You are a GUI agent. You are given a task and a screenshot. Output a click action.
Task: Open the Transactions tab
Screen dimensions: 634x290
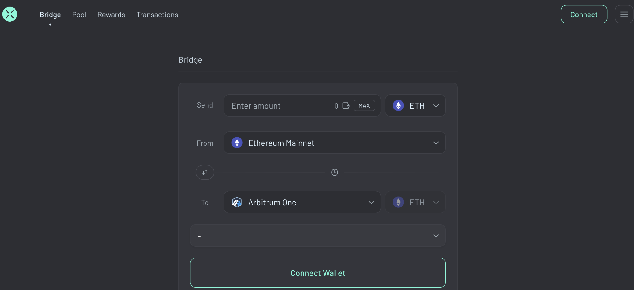pyautogui.click(x=157, y=15)
